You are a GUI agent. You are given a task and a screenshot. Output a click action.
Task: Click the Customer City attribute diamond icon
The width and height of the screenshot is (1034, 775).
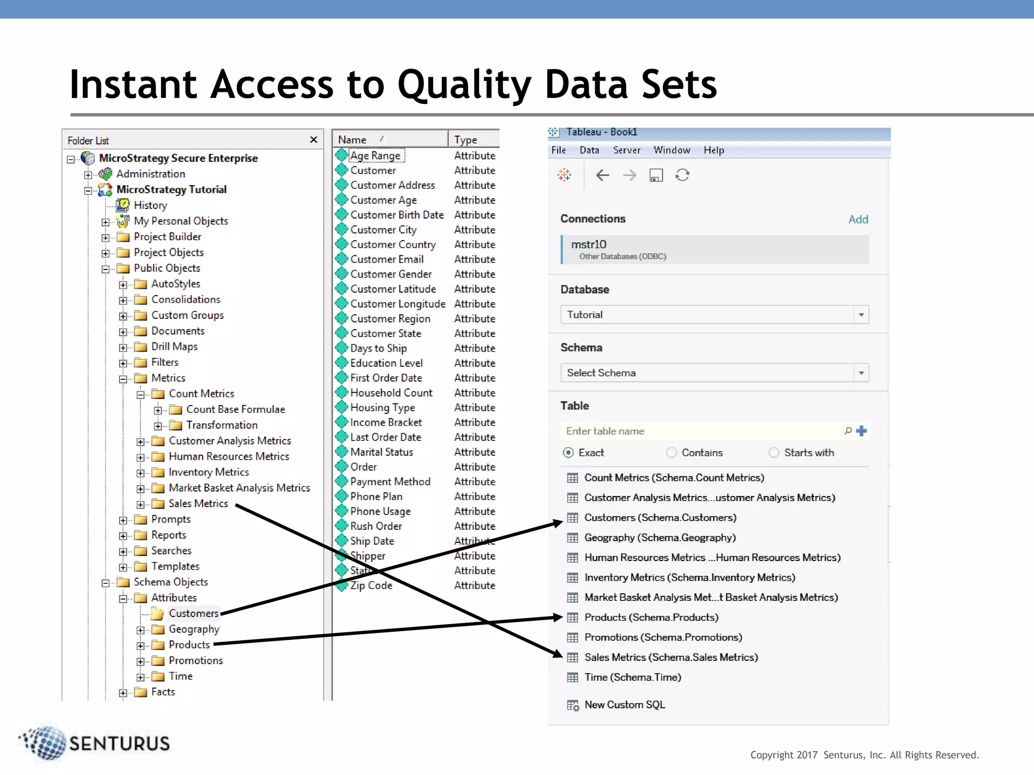tap(342, 230)
